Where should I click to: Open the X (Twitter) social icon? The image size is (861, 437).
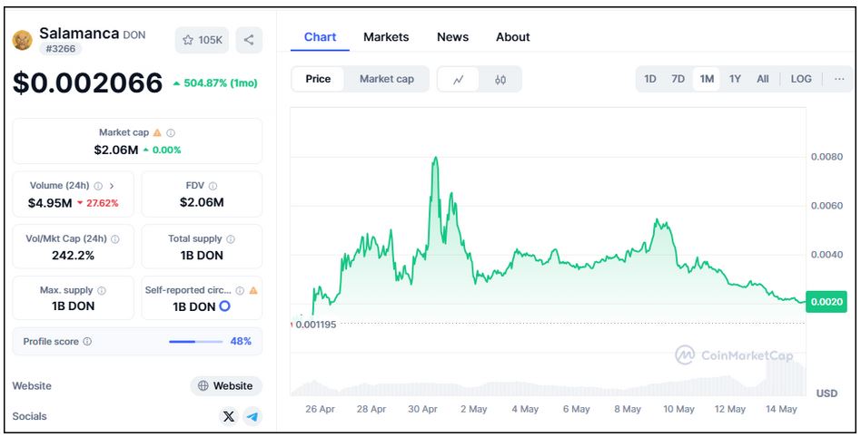coord(229,417)
